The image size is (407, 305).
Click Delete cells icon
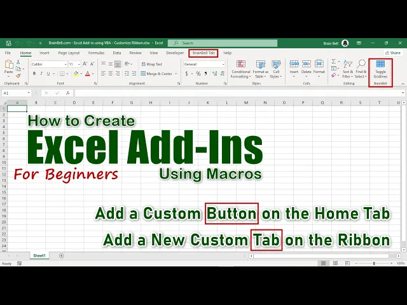point(307,64)
